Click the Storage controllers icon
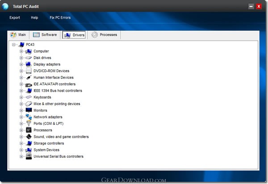The width and height of the screenshot is (268, 184). point(29,143)
